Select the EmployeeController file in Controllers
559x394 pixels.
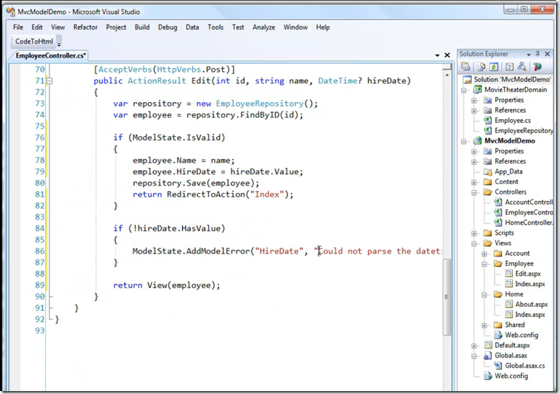coord(529,212)
